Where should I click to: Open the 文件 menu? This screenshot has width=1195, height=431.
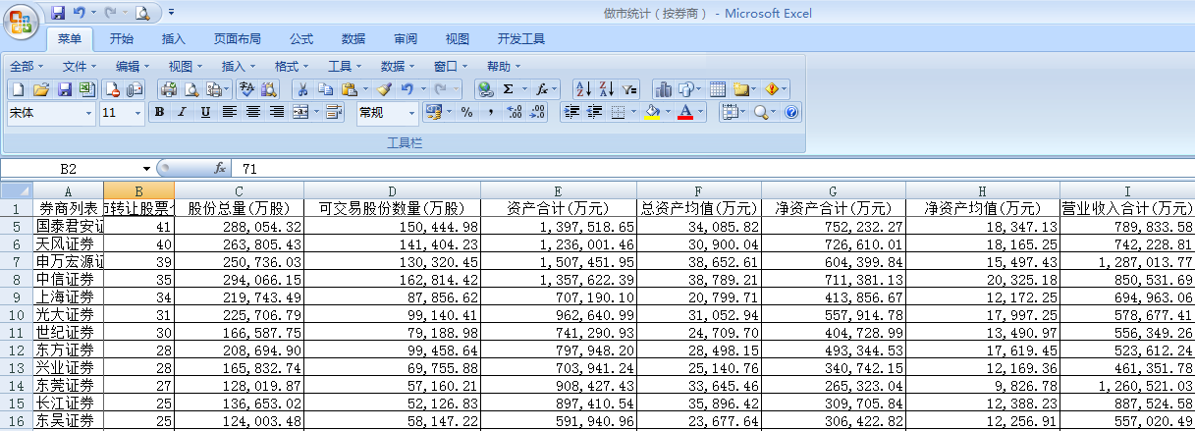pos(80,66)
